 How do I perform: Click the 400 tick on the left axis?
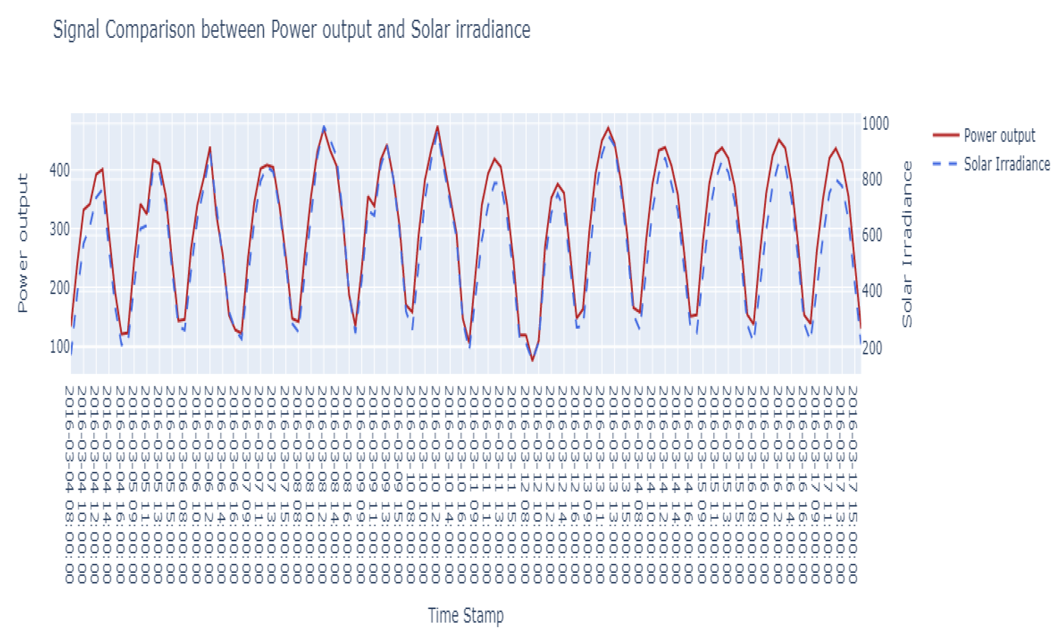point(60,171)
